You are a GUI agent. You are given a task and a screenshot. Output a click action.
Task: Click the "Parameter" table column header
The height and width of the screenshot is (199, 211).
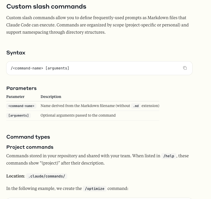(15, 97)
